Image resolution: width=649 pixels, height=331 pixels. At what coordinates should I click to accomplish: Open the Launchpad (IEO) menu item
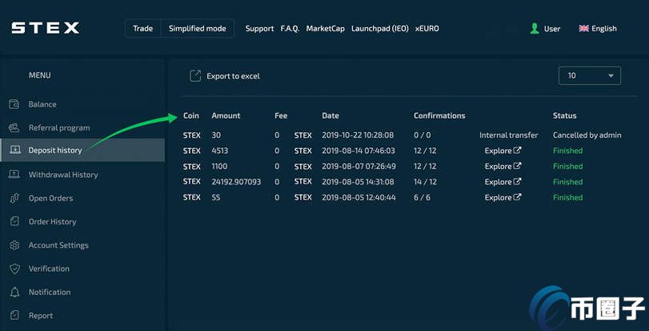pos(380,29)
